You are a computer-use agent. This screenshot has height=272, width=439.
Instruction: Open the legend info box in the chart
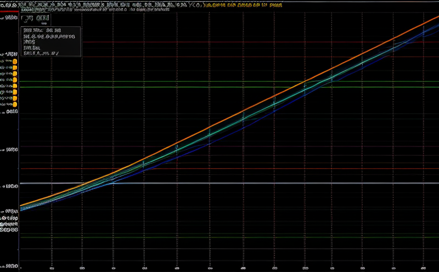(50, 41)
